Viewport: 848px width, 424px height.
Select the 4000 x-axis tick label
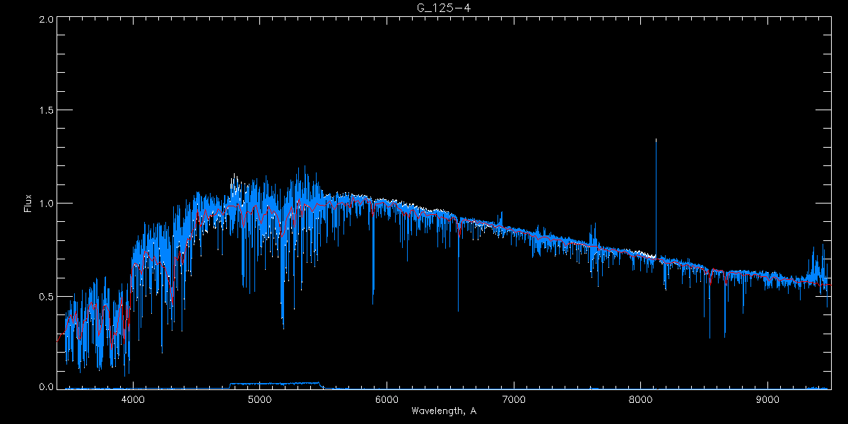133,399
